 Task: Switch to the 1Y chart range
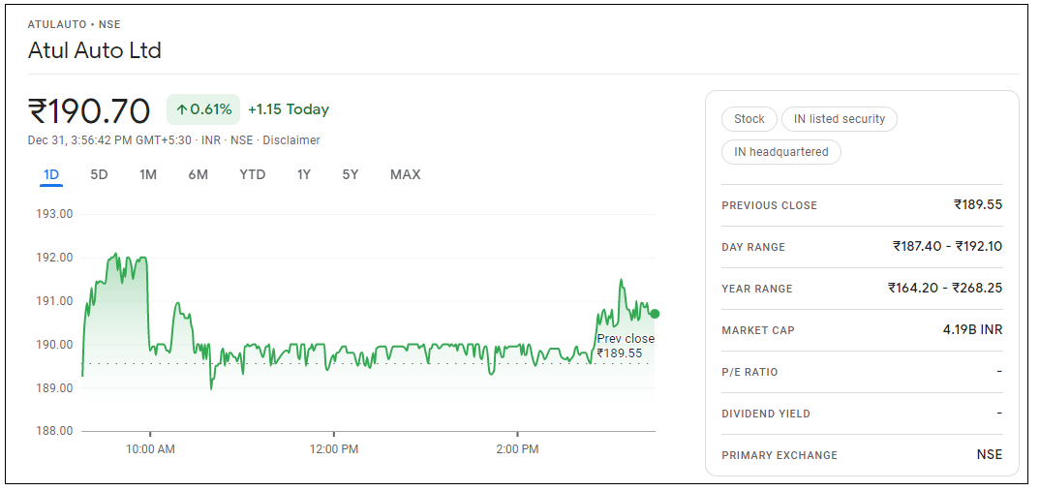click(x=304, y=174)
